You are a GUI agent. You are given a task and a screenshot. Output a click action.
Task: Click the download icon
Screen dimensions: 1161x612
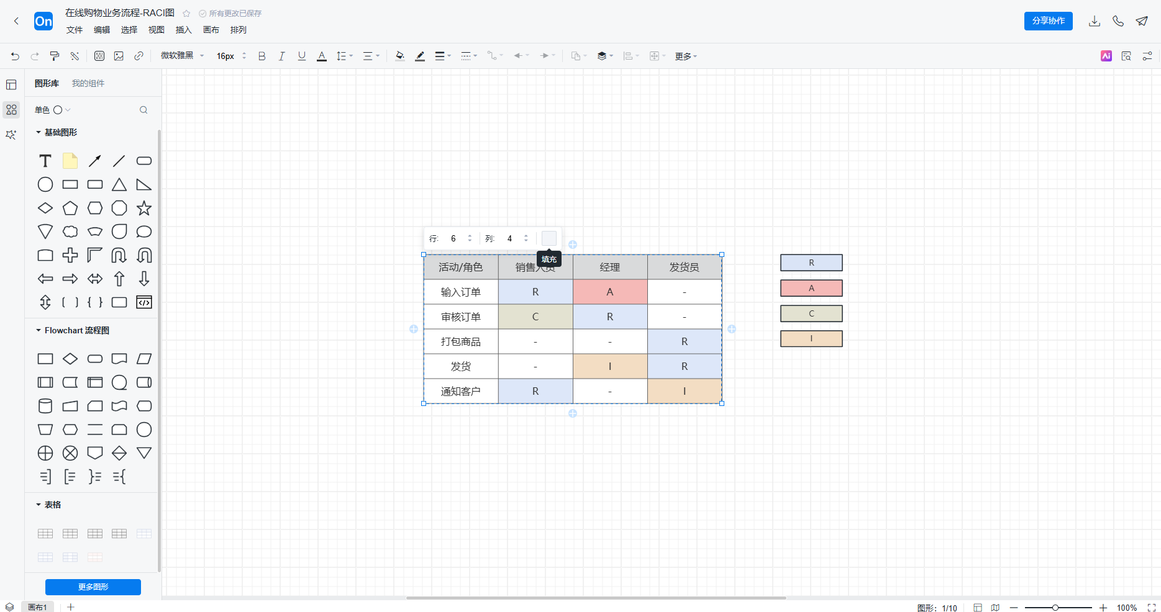click(1095, 21)
